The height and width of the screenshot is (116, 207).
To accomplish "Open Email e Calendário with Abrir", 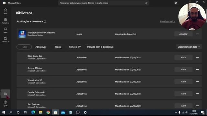I will coord(183,94).
